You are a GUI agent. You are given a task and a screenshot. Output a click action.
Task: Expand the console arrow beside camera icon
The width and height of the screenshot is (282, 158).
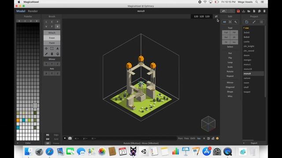pos(65,138)
